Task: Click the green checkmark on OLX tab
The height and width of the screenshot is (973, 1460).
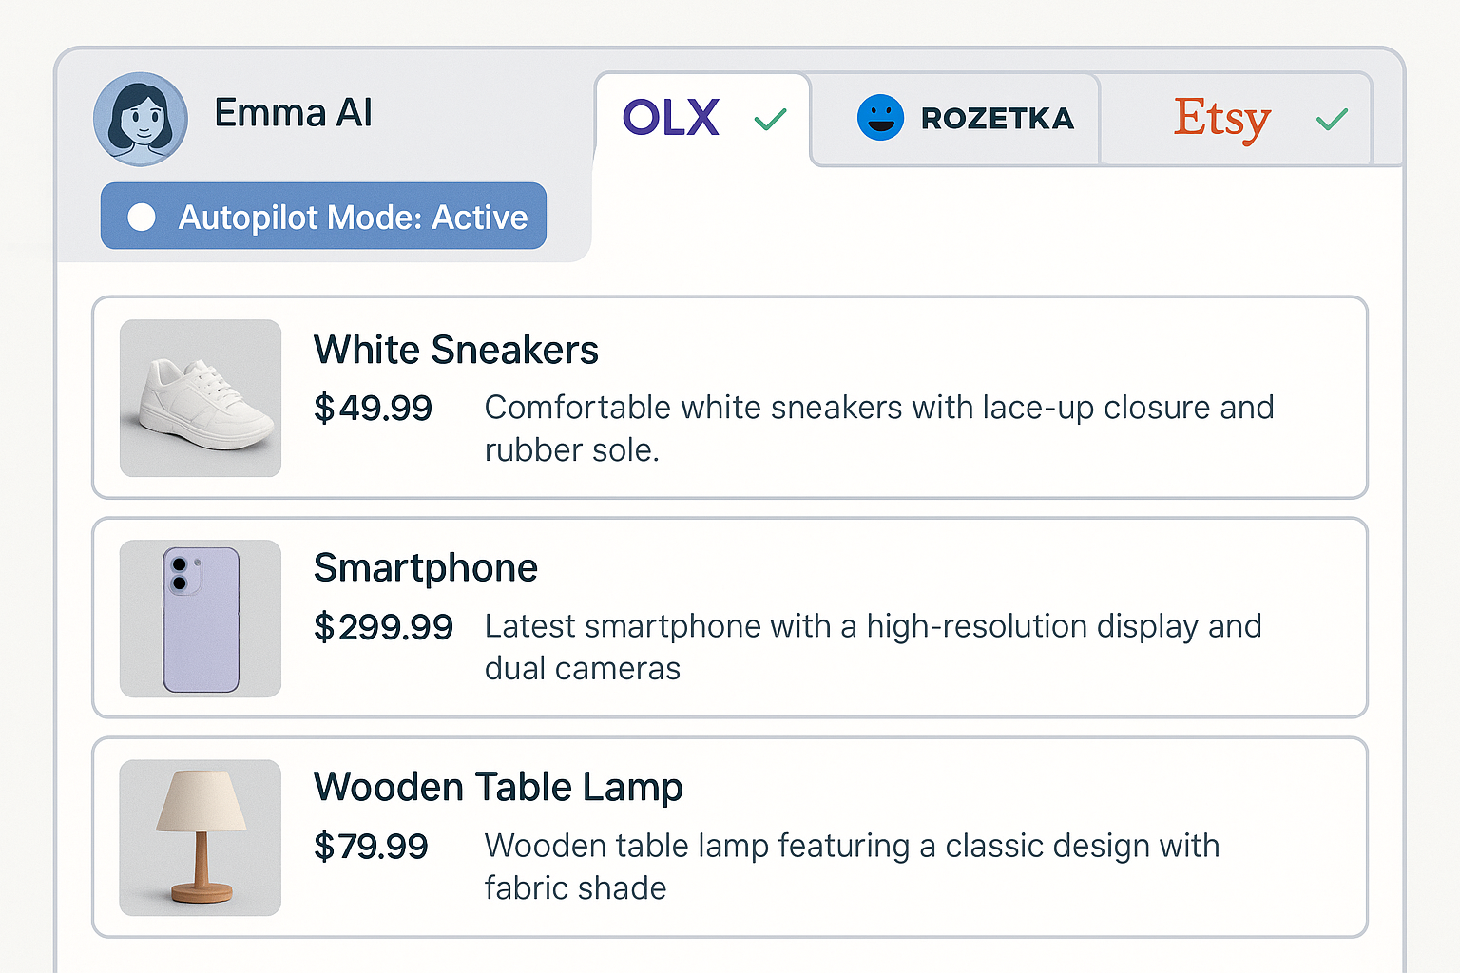Action: 770,120
